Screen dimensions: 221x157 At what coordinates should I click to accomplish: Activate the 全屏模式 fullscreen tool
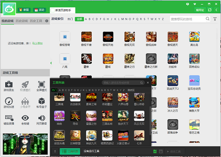pyautogui.click(x=41, y=86)
